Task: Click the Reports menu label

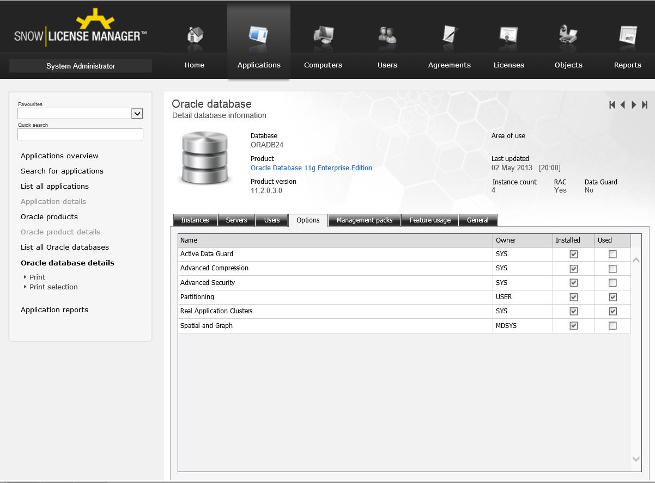Action: (628, 65)
